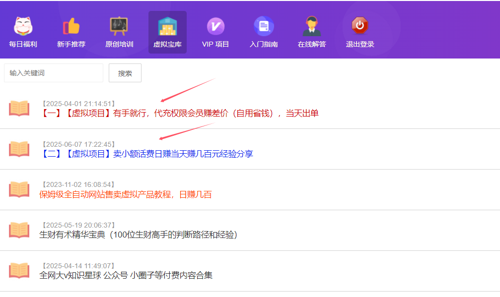This screenshot has width=500, height=297.
Task: Click book icon beside 生财有术精华宝典 article
Action: point(19,230)
